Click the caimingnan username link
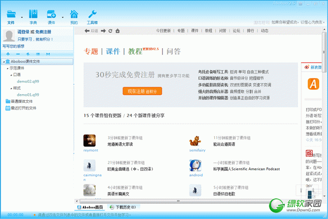328x219 pixels. point(92,177)
